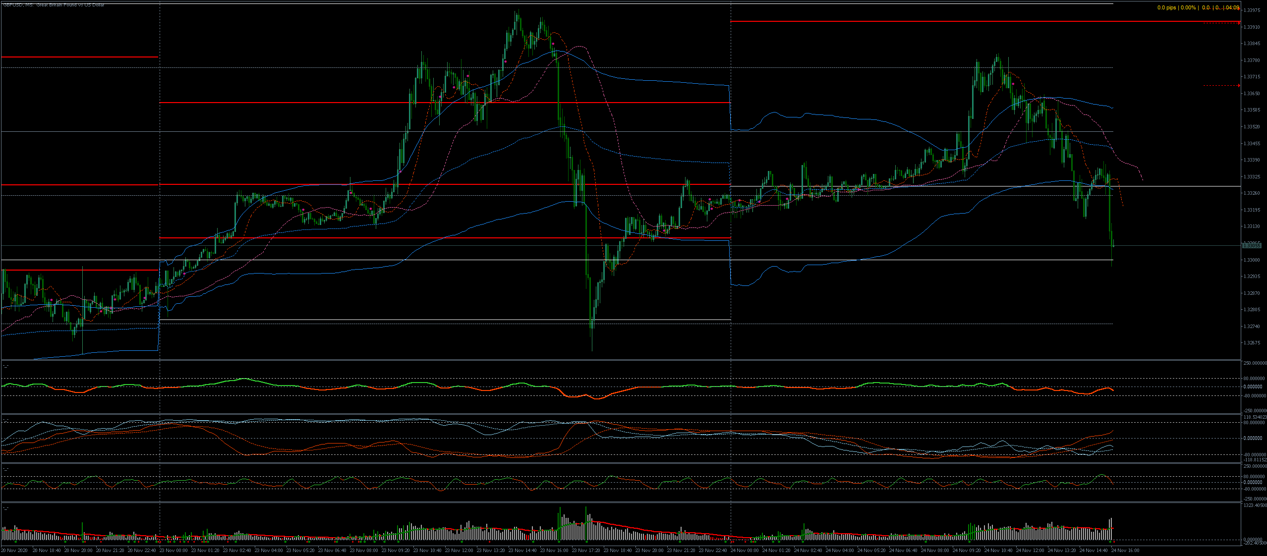Click the 1.32675 price scale label
1267x556 pixels.
1252,343
